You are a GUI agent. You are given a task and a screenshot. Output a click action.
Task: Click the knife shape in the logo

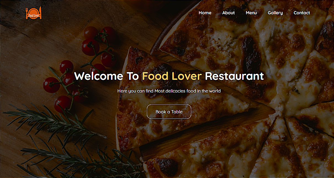click(40, 13)
